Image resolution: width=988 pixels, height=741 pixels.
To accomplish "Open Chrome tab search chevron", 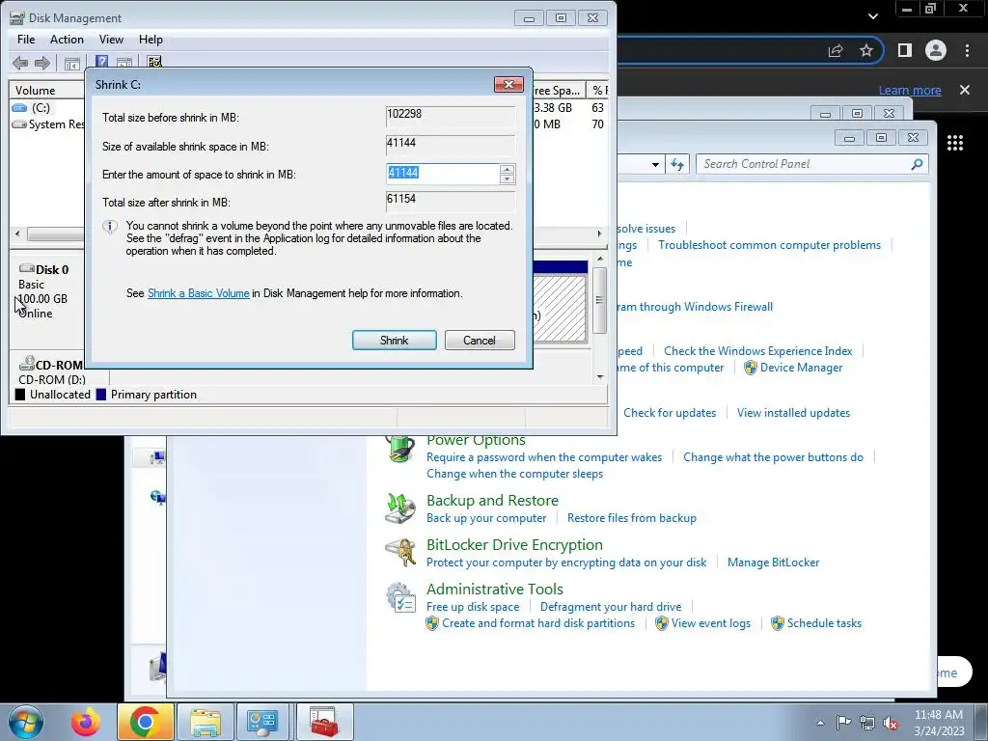I will [872, 16].
